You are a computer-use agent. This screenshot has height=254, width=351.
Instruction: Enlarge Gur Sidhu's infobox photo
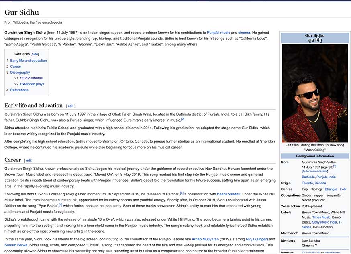(x=315, y=93)
